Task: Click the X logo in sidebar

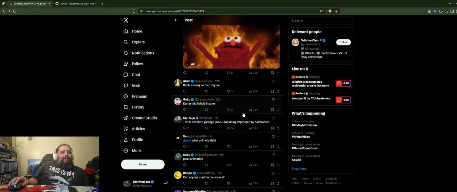Action: click(x=126, y=20)
